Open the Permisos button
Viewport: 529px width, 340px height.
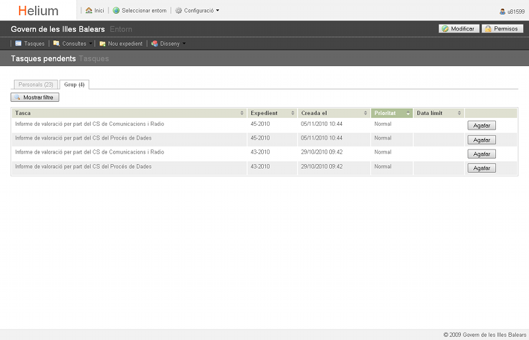point(503,29)
